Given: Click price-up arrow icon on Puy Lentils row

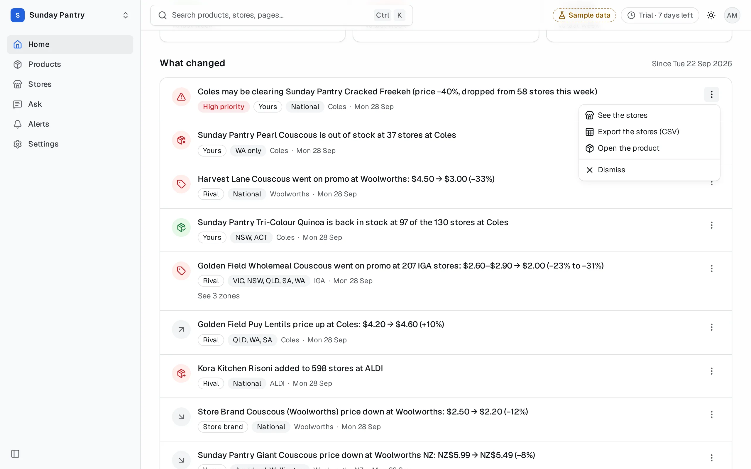Looking at the screenshot, I should pyautogui.click(x=181, y=329).
